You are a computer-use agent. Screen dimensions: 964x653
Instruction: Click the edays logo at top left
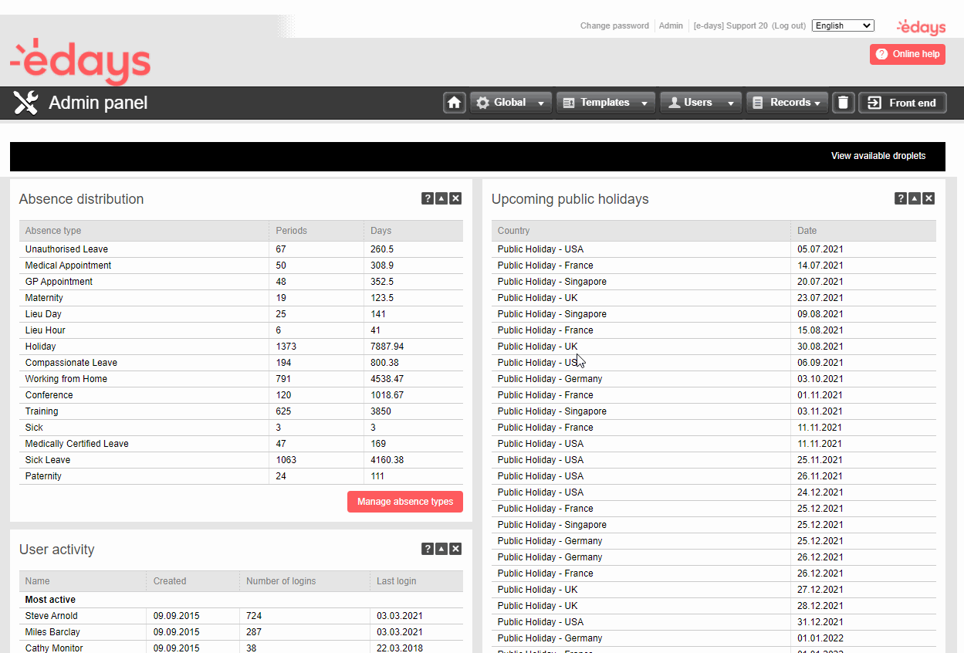pos(80,59)
